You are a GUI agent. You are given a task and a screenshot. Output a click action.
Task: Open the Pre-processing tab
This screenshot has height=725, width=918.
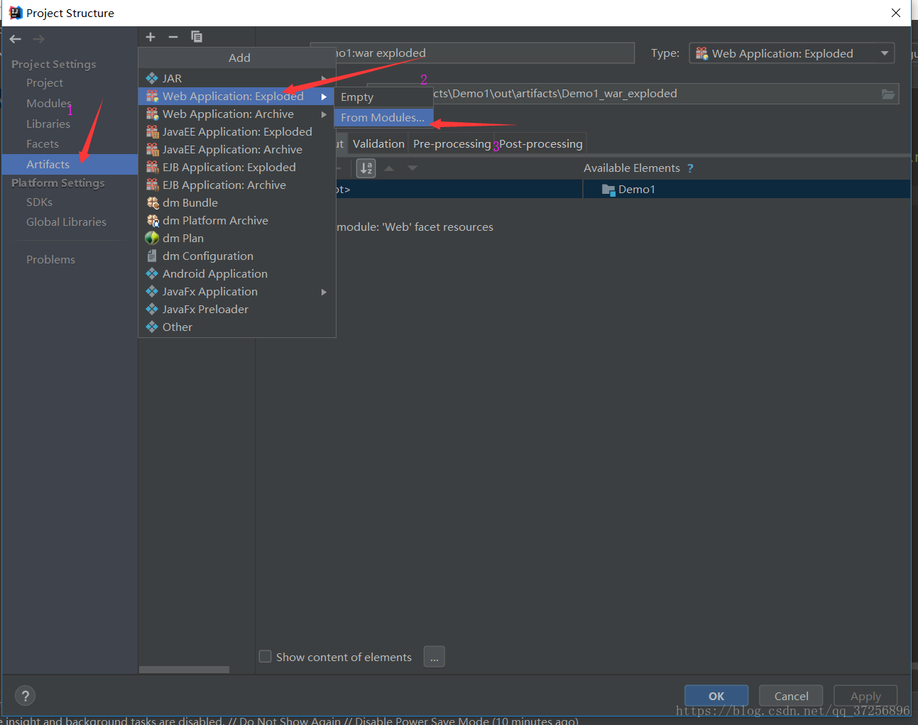[x=452, y=143]
